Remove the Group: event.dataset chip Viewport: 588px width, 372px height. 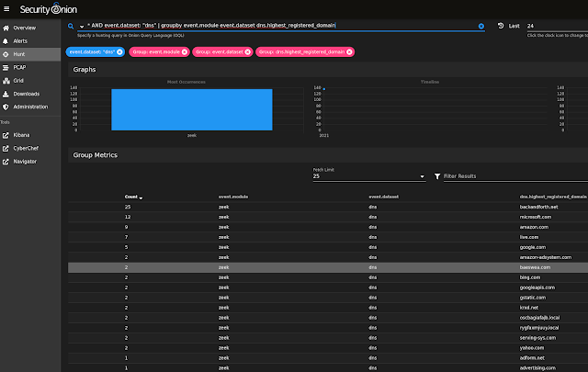(x=248, y=51)
